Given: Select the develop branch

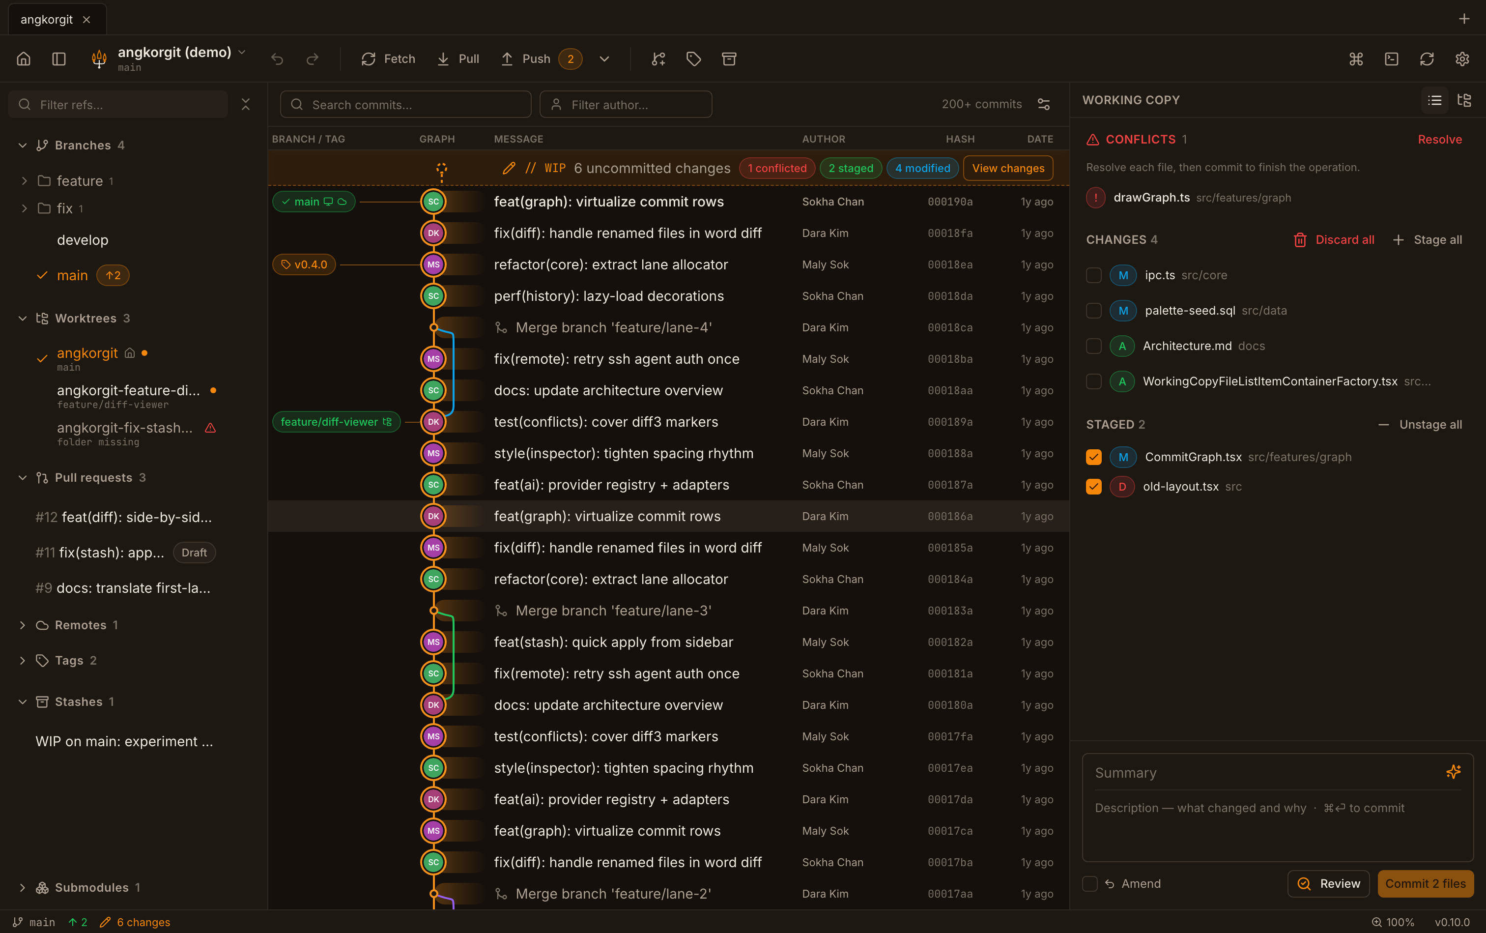Looking at the screenshot, I should [x=83, y=240].
